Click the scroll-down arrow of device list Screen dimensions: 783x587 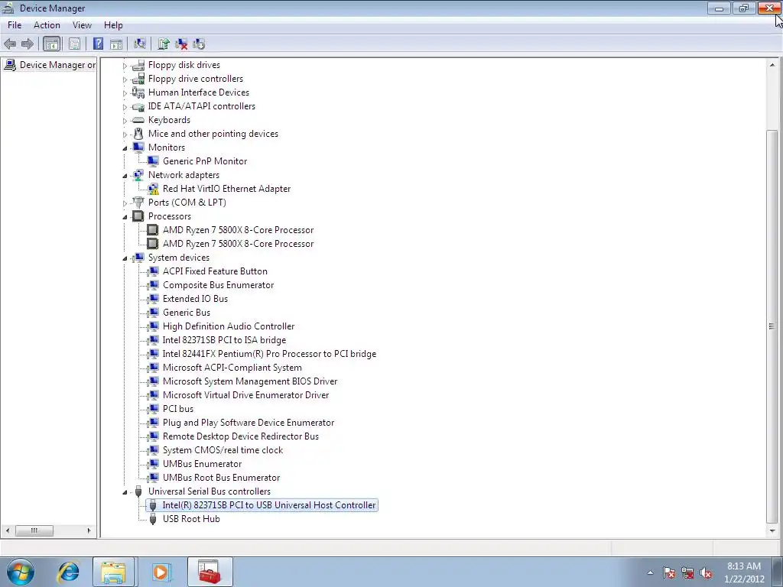pyautogui.click(x=772, y=531)
